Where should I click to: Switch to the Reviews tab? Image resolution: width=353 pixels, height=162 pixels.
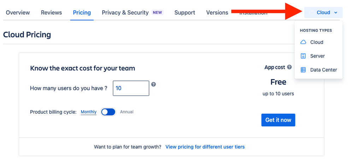(x=51, y=13)
